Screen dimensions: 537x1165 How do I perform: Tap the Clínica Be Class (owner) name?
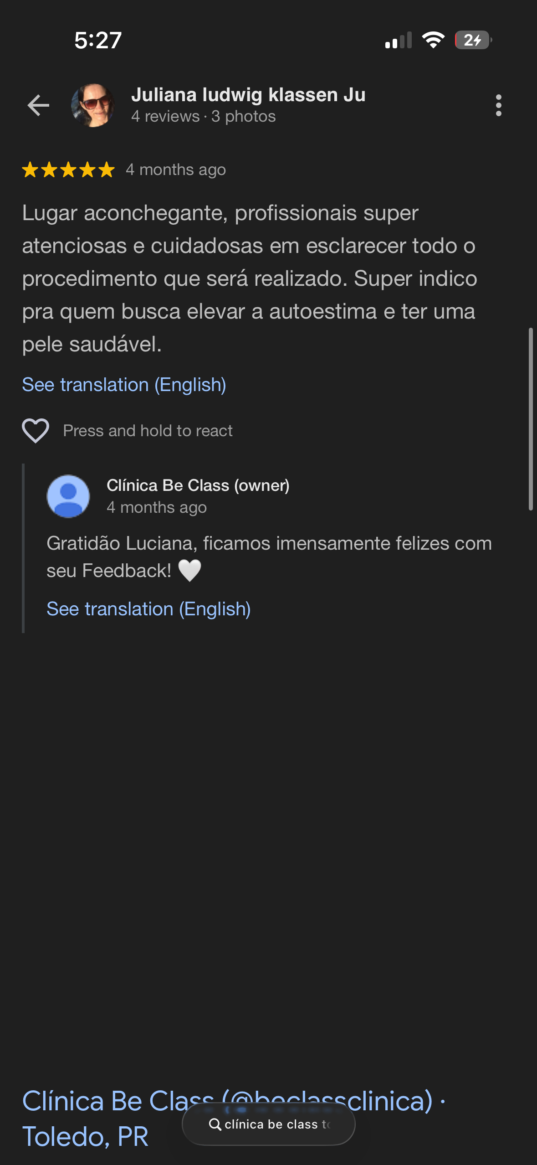pos(198,485)
